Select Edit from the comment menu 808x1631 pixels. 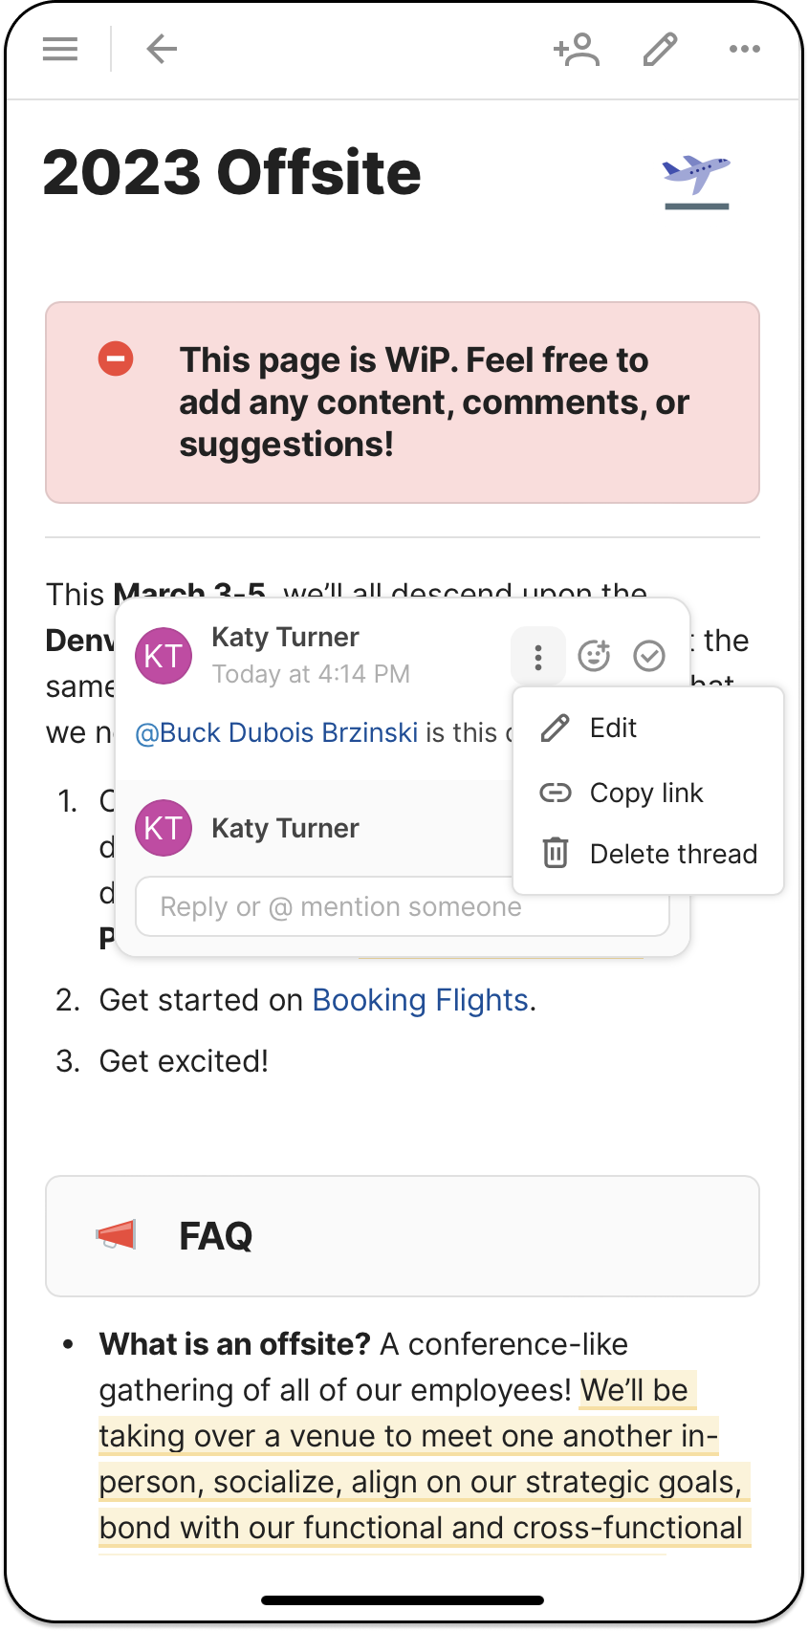point(612,728)
